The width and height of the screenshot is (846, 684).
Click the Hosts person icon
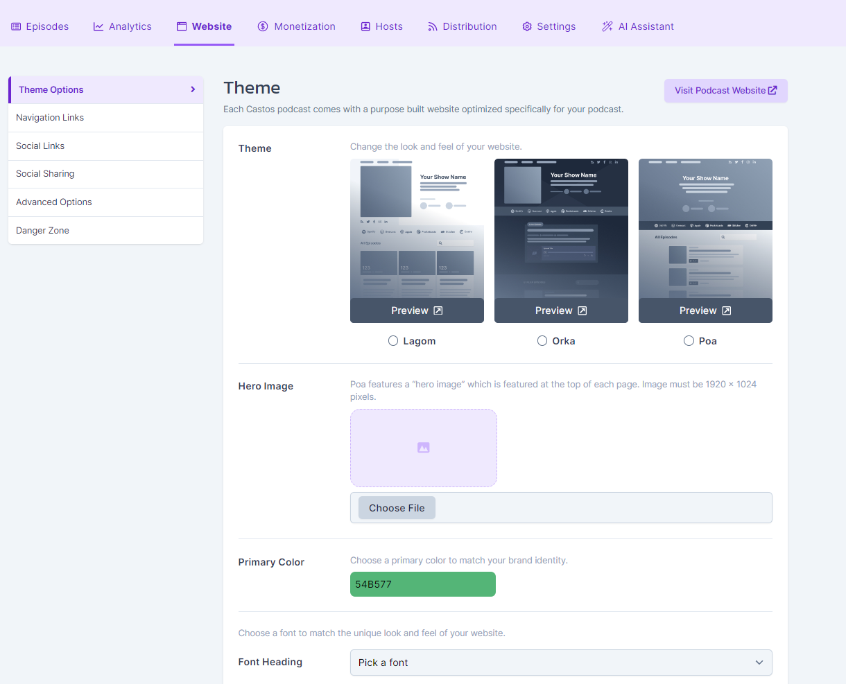tap(365, 26)
